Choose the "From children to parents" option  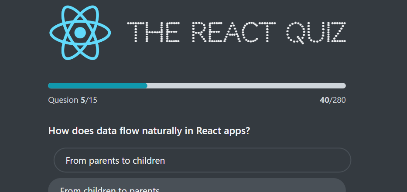(197, 185)
